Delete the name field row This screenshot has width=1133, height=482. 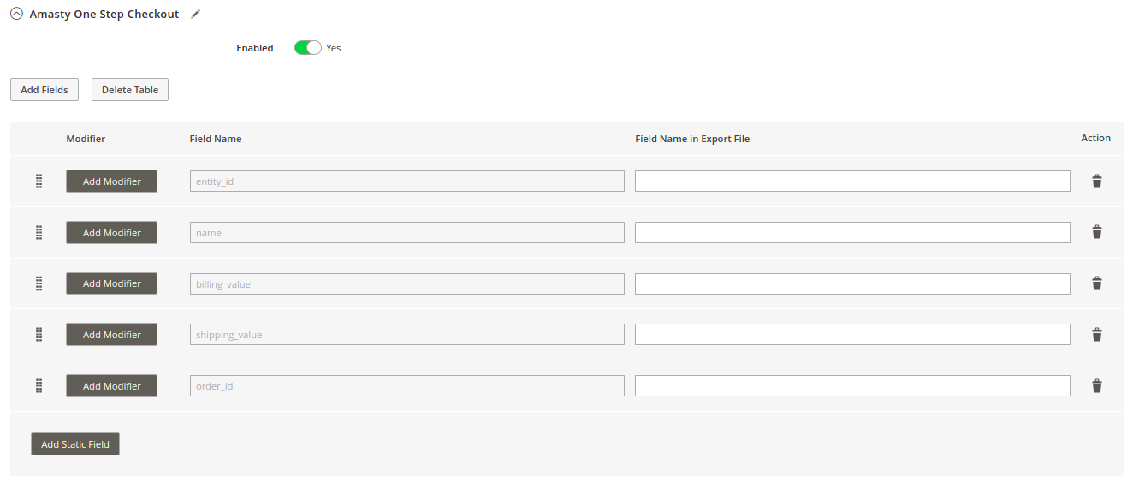[1096, 232]
